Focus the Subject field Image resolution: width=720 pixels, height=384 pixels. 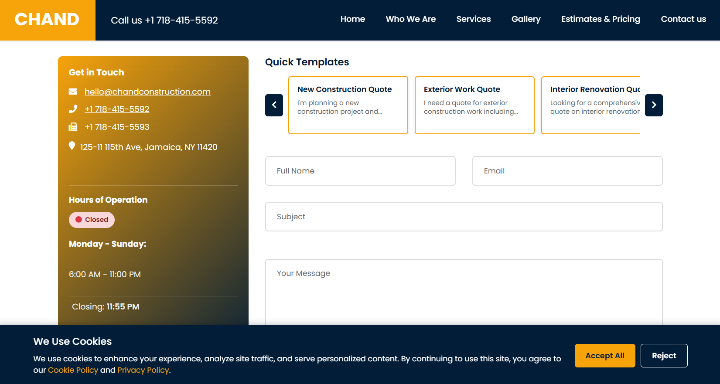464,217
